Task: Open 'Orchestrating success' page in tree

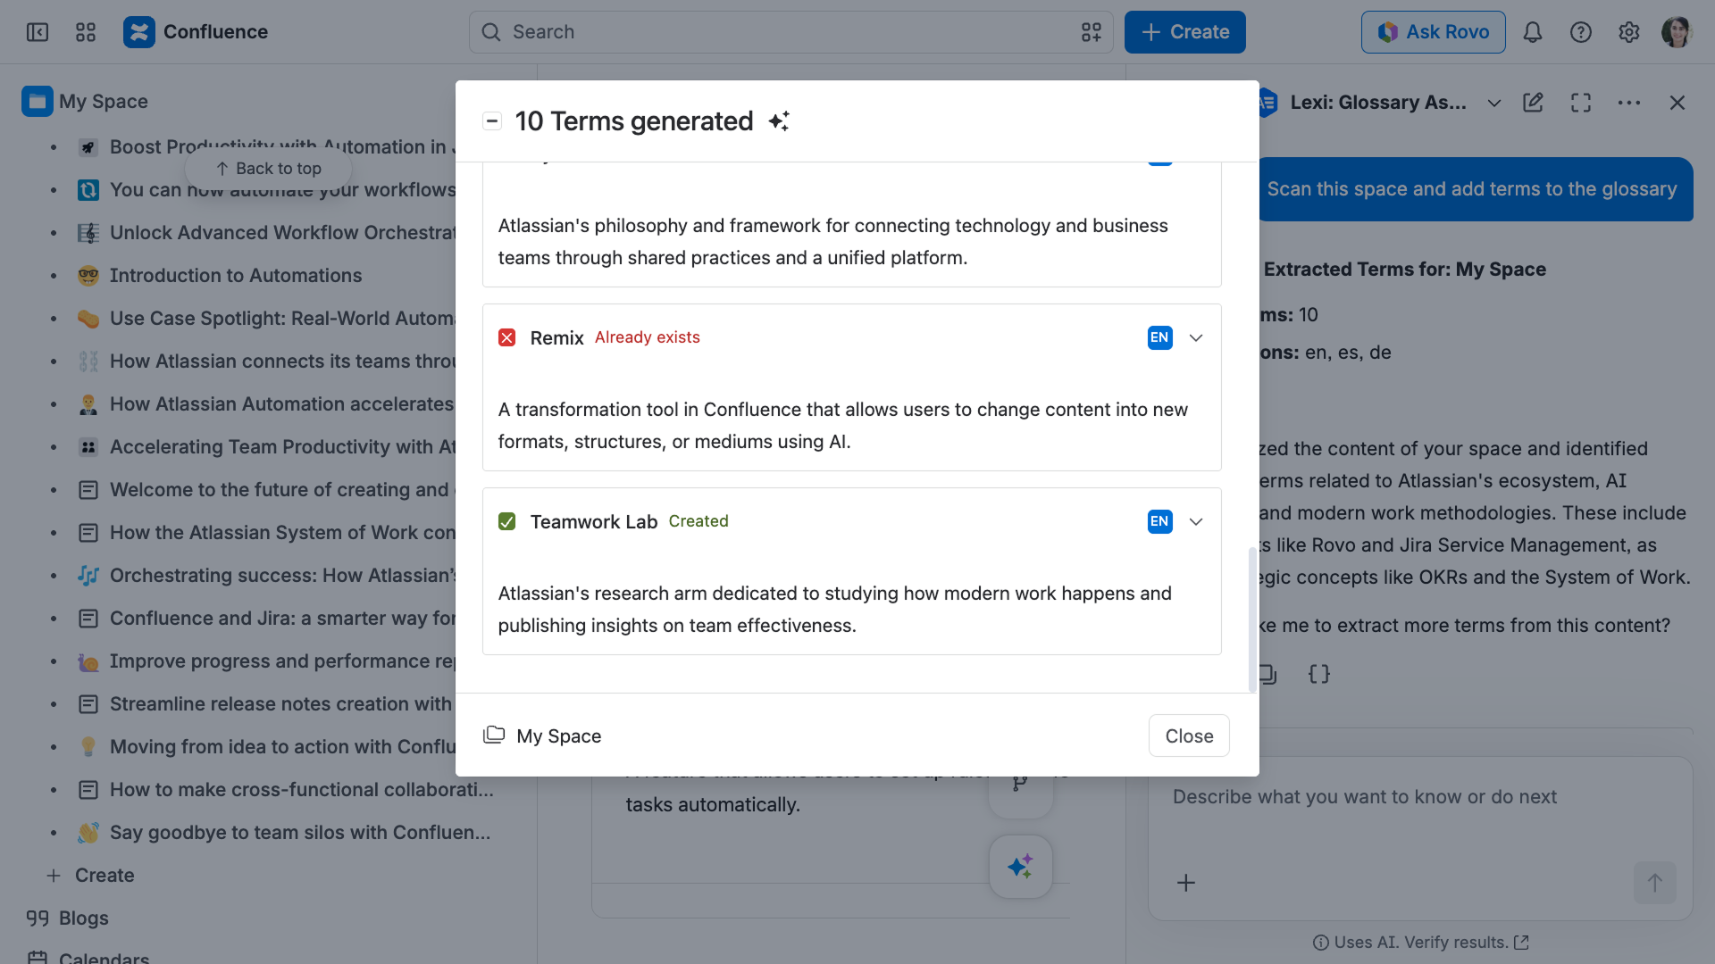Action: coord(283,576)
